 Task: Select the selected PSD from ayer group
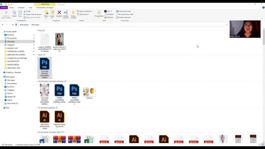[x=45, y=68]
